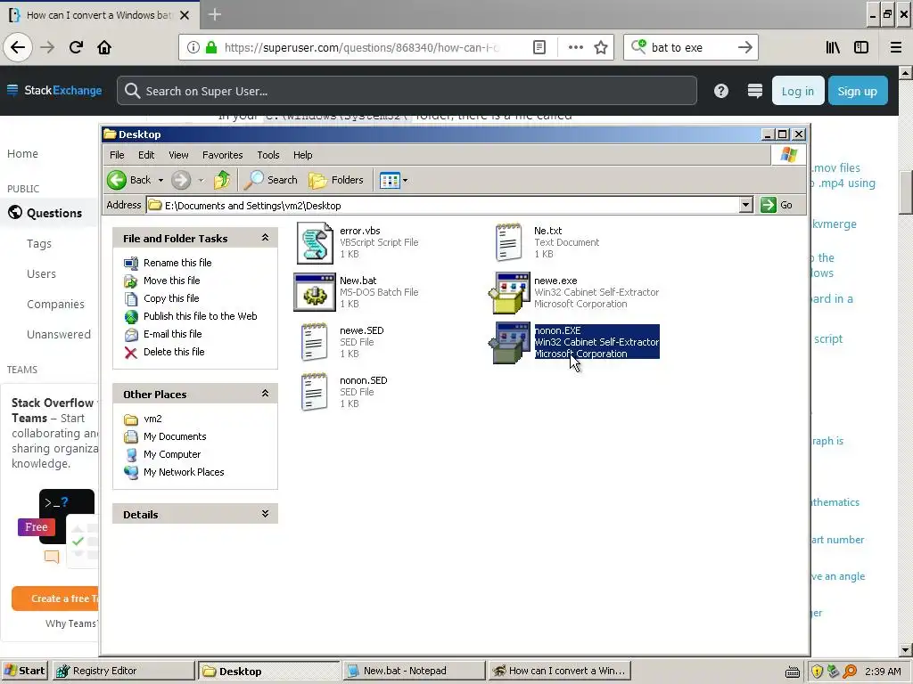This screenshot has height=684, width=913.
Task: Open Firefox hamburger menu
Action: pos(895,47)
